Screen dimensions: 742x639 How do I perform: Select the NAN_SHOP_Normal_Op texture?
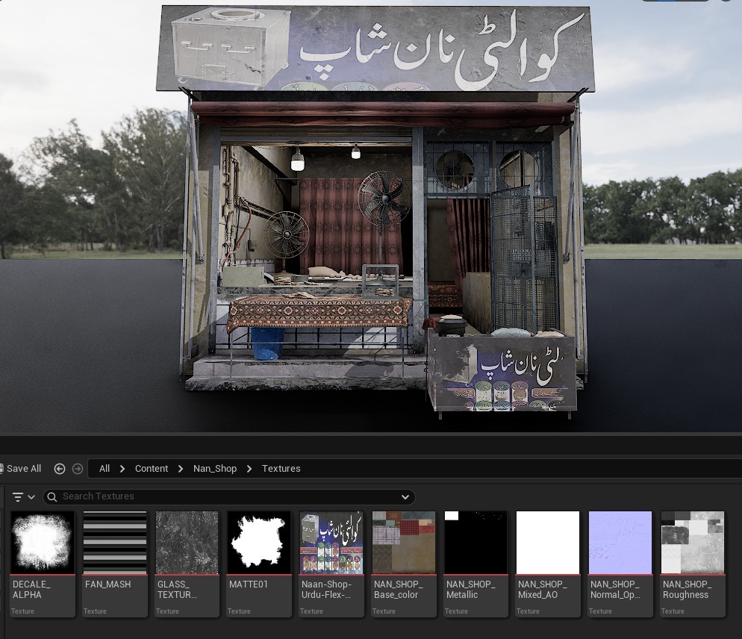tap(620, 564)
